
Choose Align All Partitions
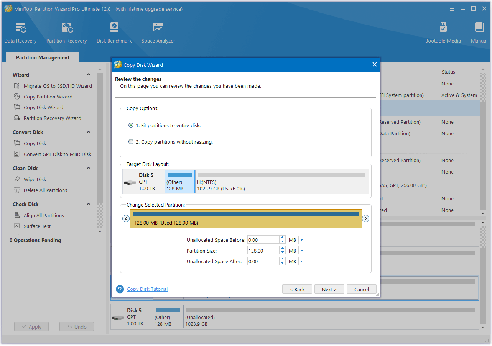[39, 215]
